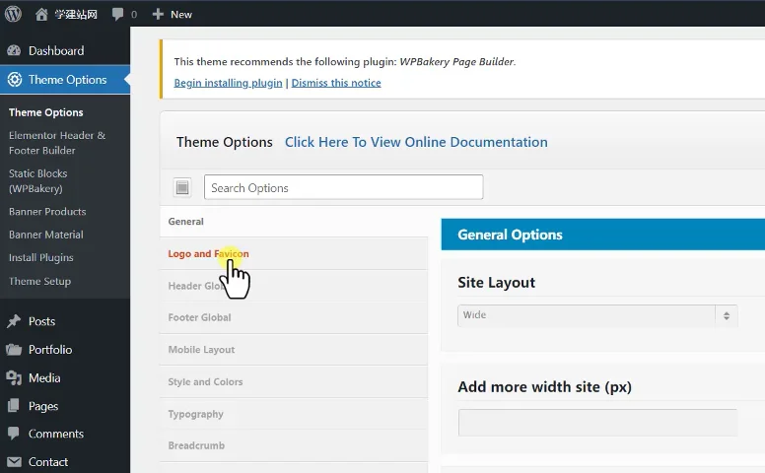Viewport: 765px width, 473px height.
Task: Select the Header Global tab
Action: (294, 286)
